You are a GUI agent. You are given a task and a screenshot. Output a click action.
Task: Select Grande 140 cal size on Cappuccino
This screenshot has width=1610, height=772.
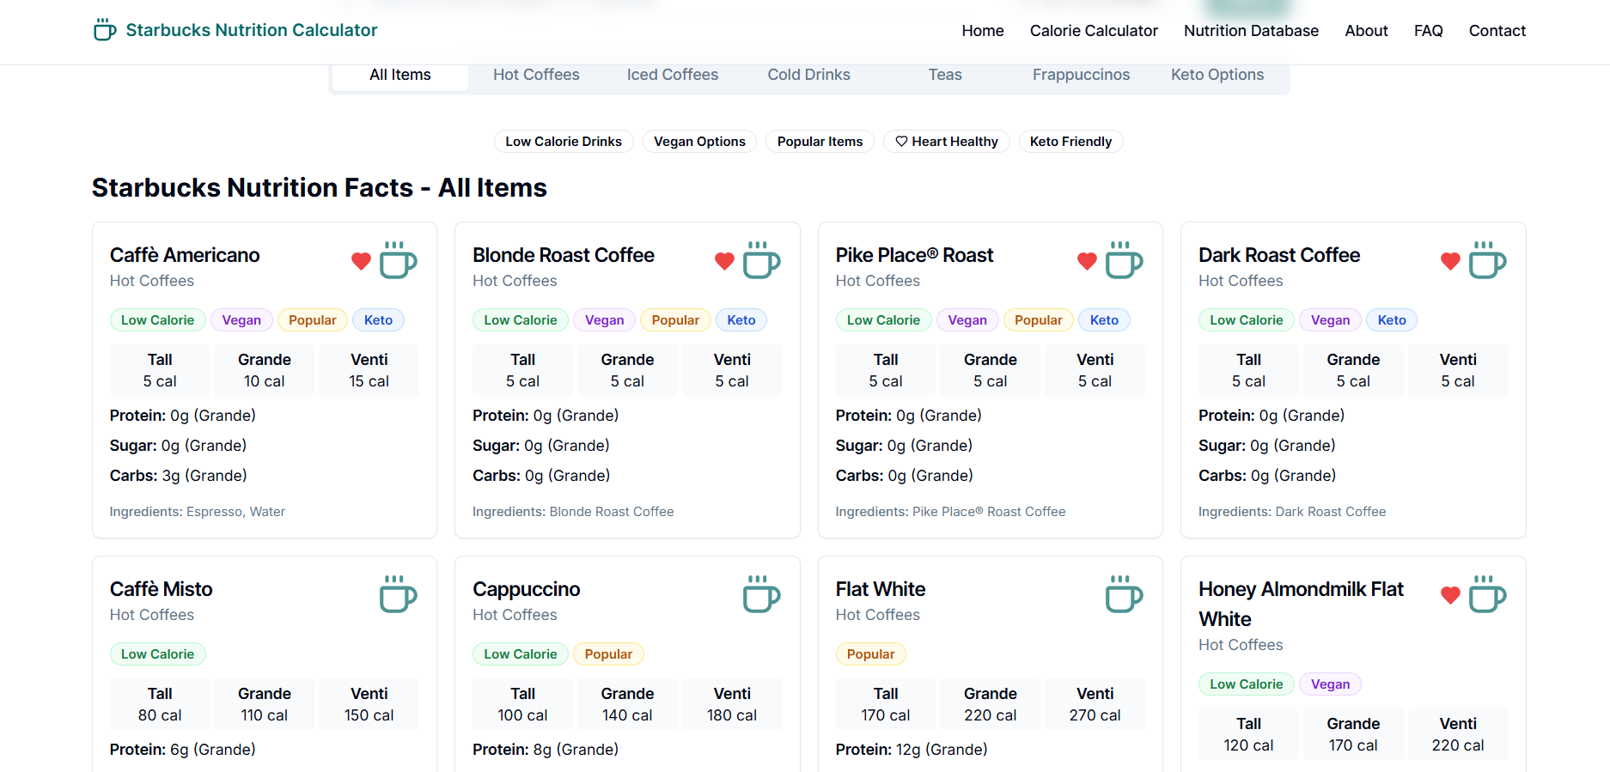[627, 704]
